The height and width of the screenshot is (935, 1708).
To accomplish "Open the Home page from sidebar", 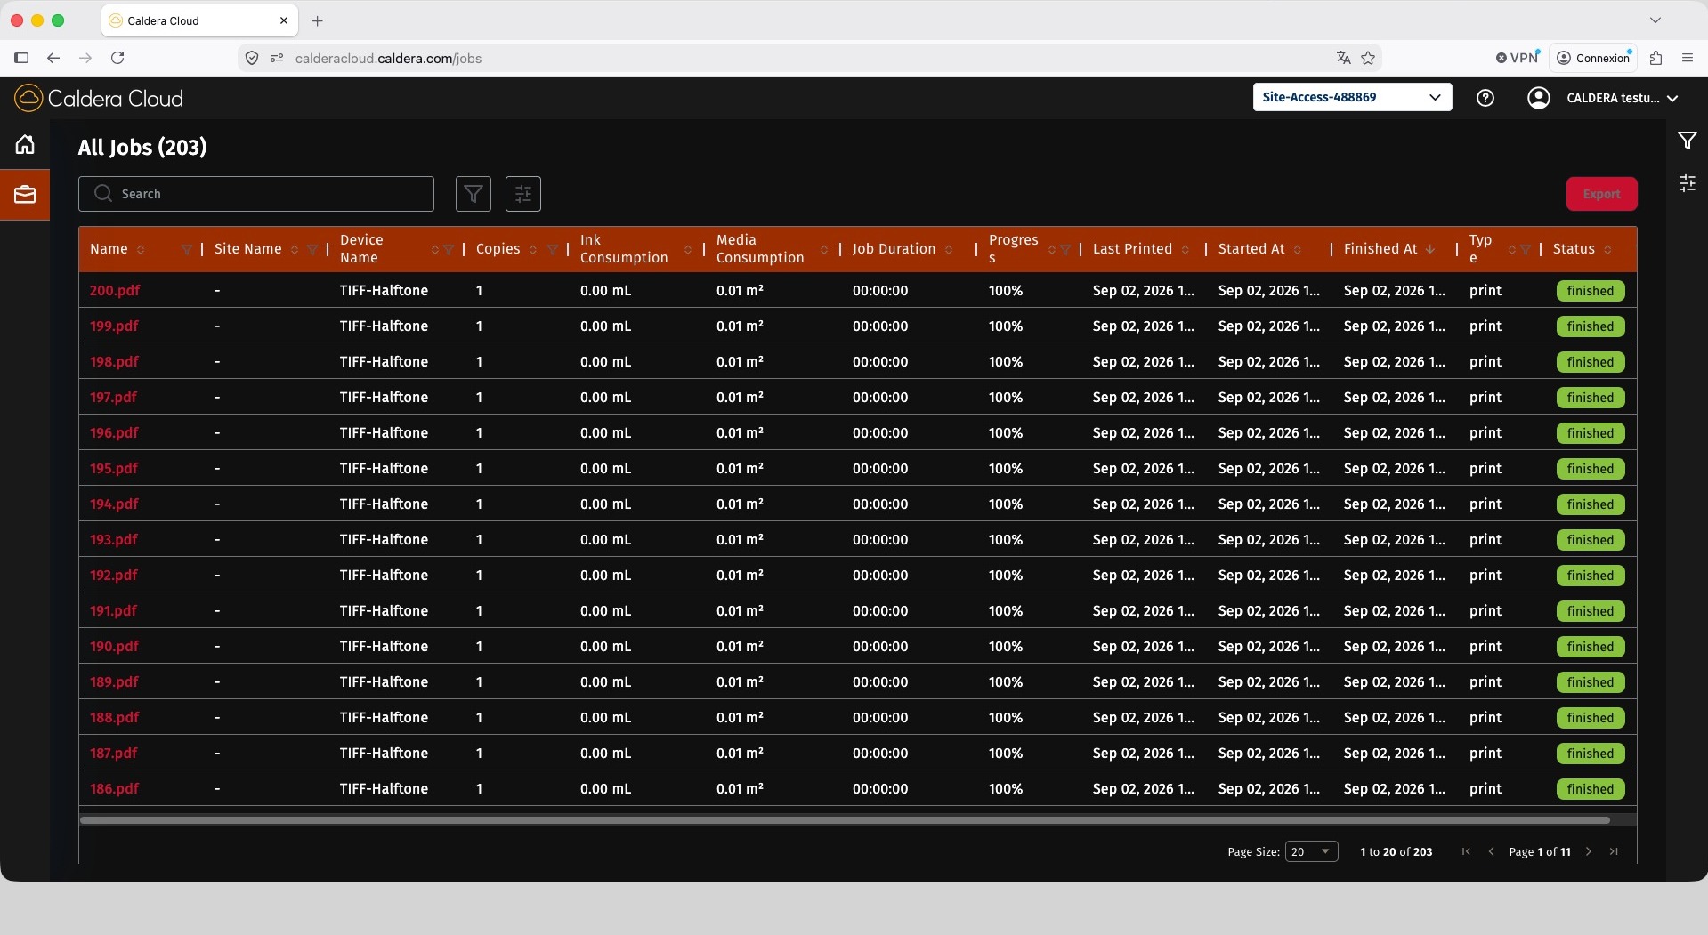I will coord(25,144).
